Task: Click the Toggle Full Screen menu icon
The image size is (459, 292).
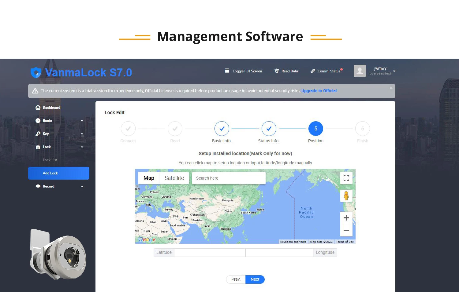Action: tap(227, 71)
